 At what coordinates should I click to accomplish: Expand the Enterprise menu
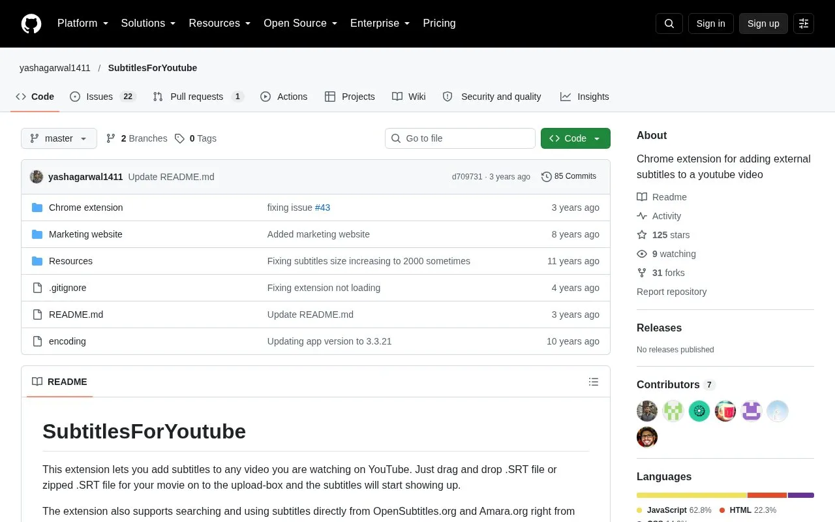(380, 23)
